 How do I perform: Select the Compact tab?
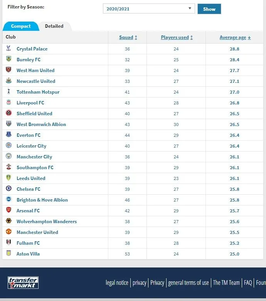[21, 26]
